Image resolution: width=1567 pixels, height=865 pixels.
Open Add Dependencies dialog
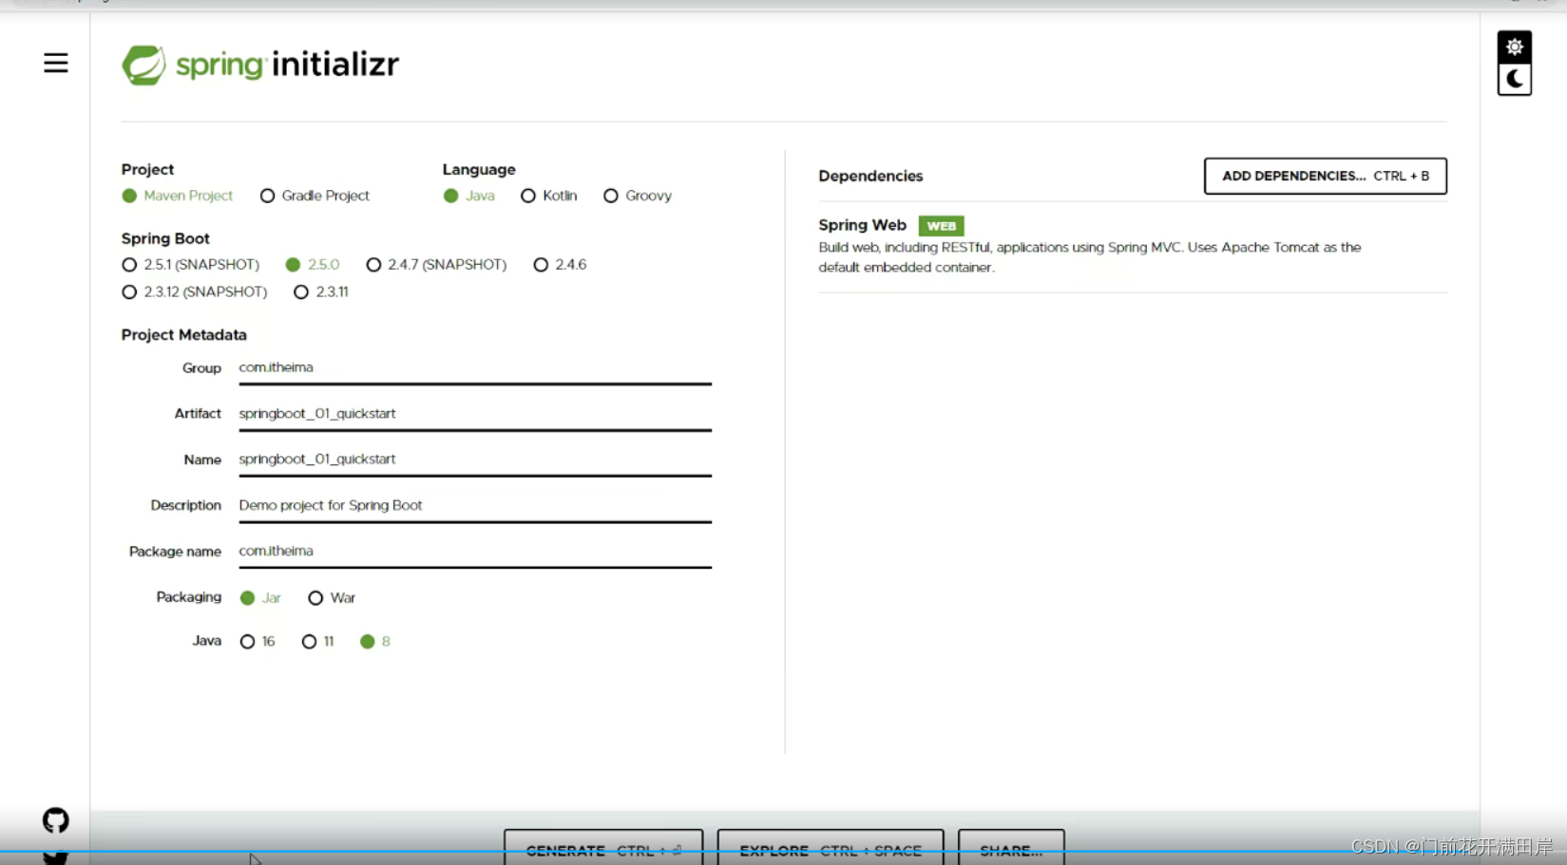click(x=1325, y=177)
